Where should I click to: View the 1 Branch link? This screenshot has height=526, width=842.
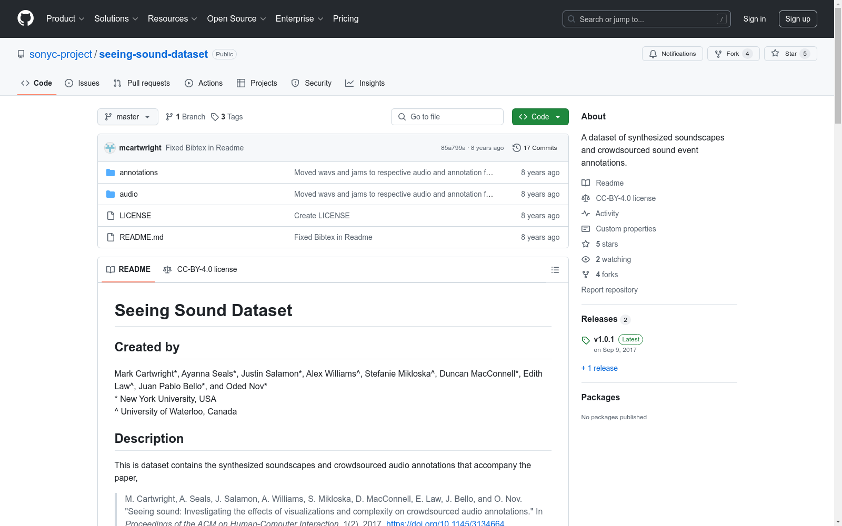tap(185, 117)
